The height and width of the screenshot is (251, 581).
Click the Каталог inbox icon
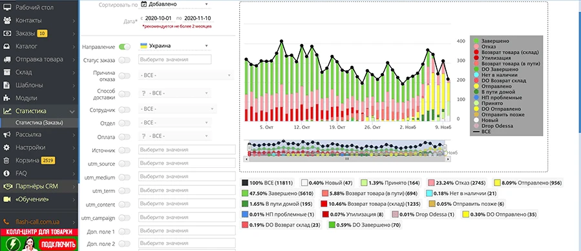[x=6, y=46]
